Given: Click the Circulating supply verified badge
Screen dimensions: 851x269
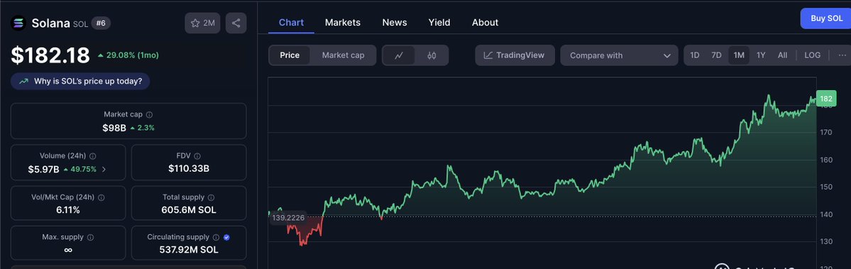Looking at the screenshot, I should tap(227, 238).
